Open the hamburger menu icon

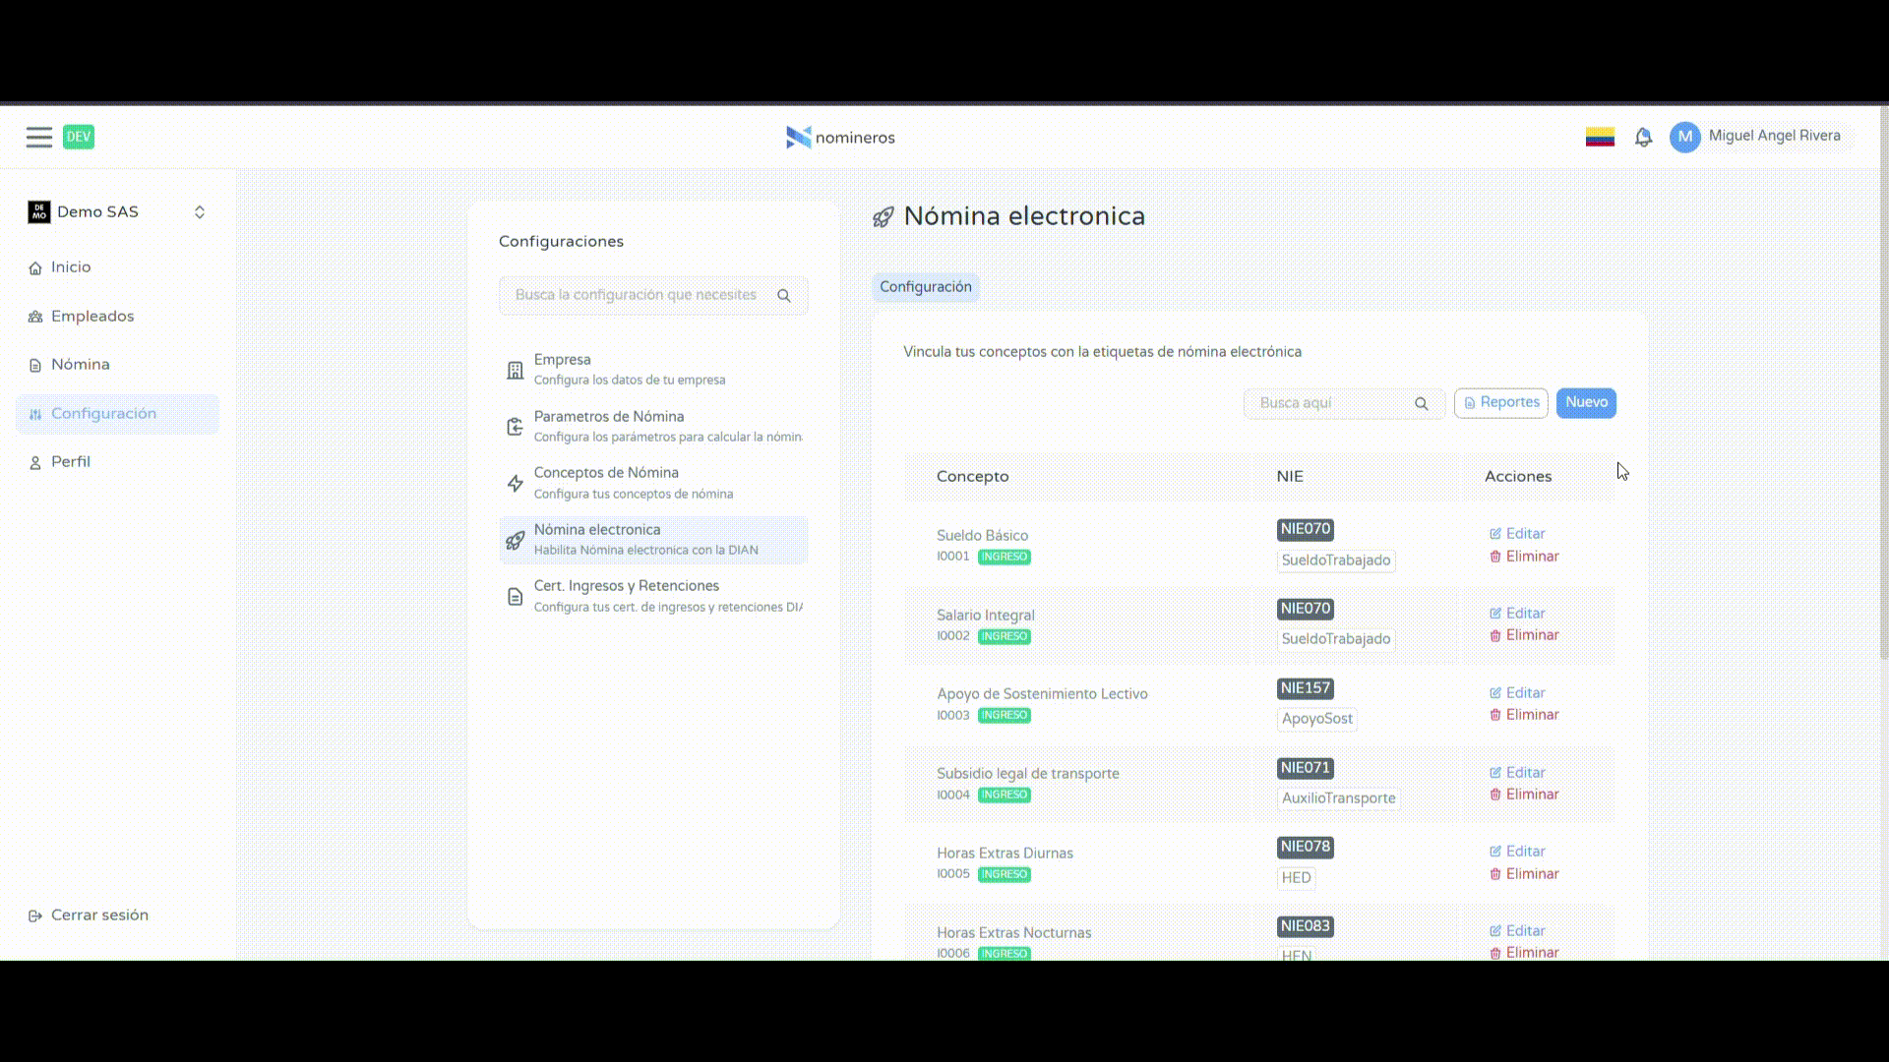click(x=39, y=138)
